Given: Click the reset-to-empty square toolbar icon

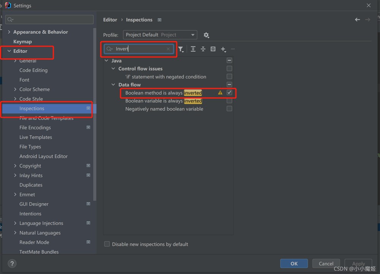Looking at the screenshot, I should [213, 49].
